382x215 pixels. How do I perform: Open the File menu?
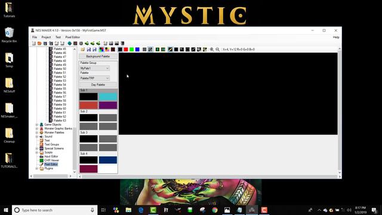(x=35, y=37)
